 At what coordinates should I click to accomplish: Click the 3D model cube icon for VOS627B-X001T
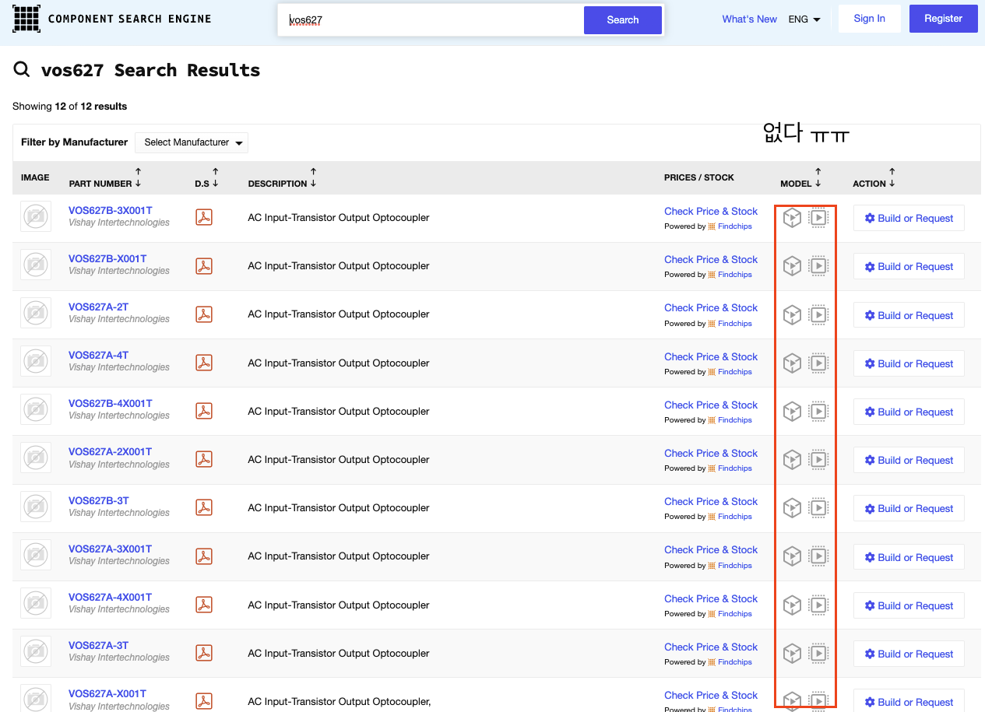click(x=792, y=266)
